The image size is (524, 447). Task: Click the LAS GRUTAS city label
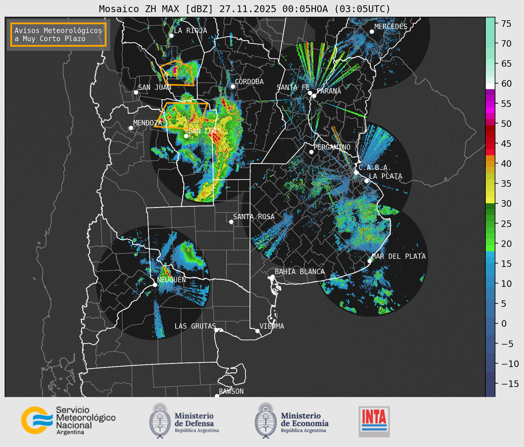[x=195, y=326]
